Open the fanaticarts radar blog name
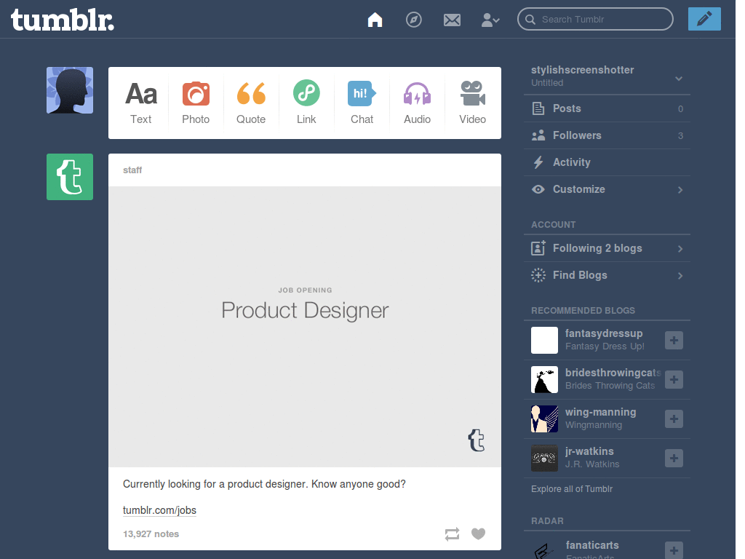The width and height of the screenshot is (745, 559). coord(592,545)
